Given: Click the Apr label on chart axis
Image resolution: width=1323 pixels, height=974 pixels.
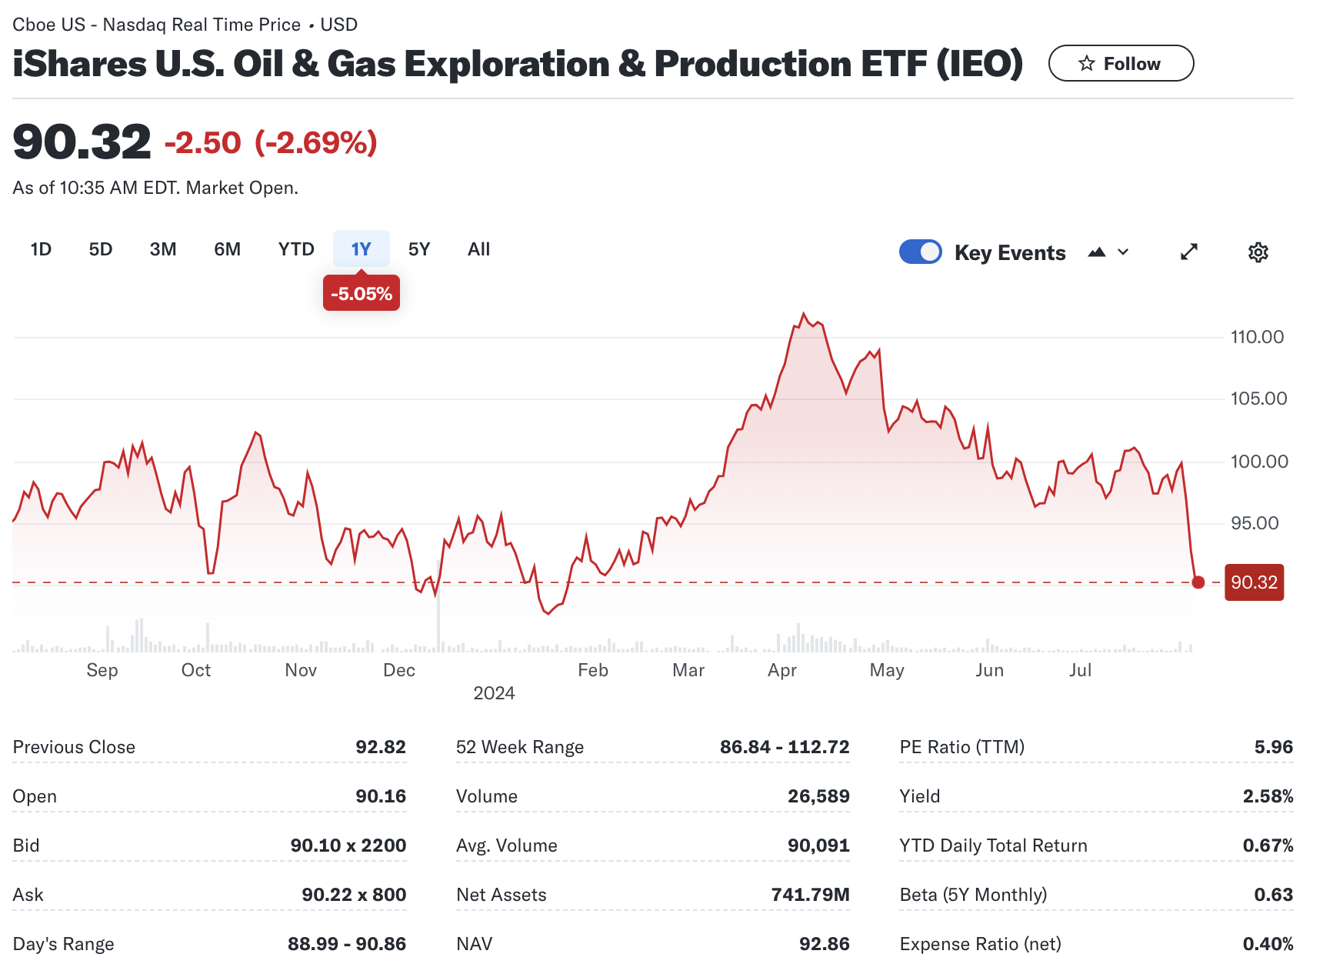Looking at the screenshot, I should (782, 670).
